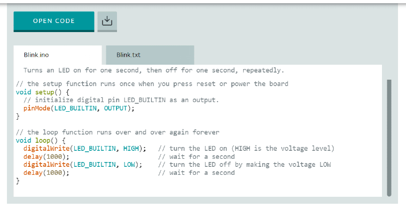The width and height of the screenshot is (406, 208).
Task: Download the sketch with the download icon
Action: point(107,21)
